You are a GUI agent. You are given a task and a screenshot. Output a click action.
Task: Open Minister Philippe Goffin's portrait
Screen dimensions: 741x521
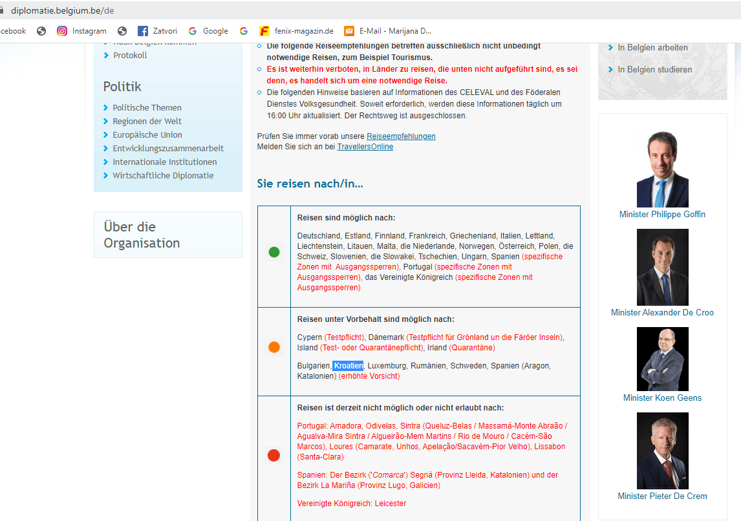[662, 169]
